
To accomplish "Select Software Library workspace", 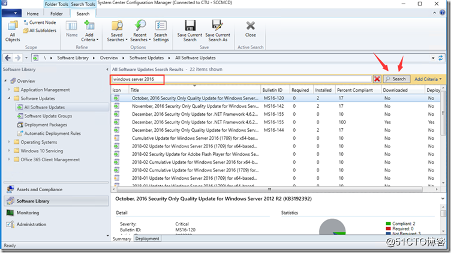I will pyautogui.click(x=56, y=201).
